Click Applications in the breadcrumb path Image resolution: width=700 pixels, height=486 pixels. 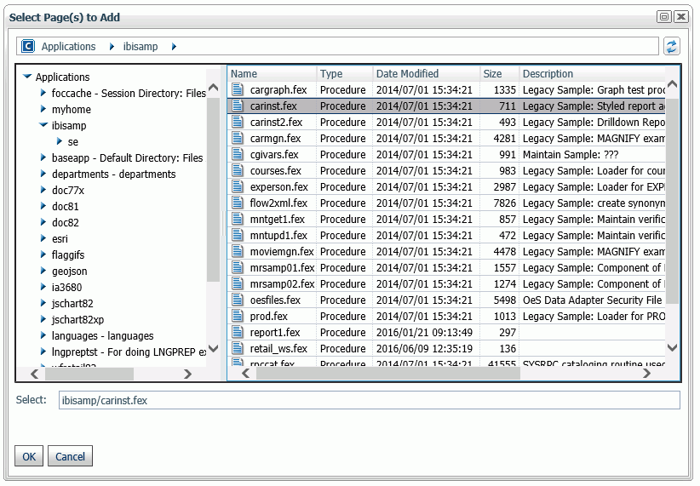point(68,47)
